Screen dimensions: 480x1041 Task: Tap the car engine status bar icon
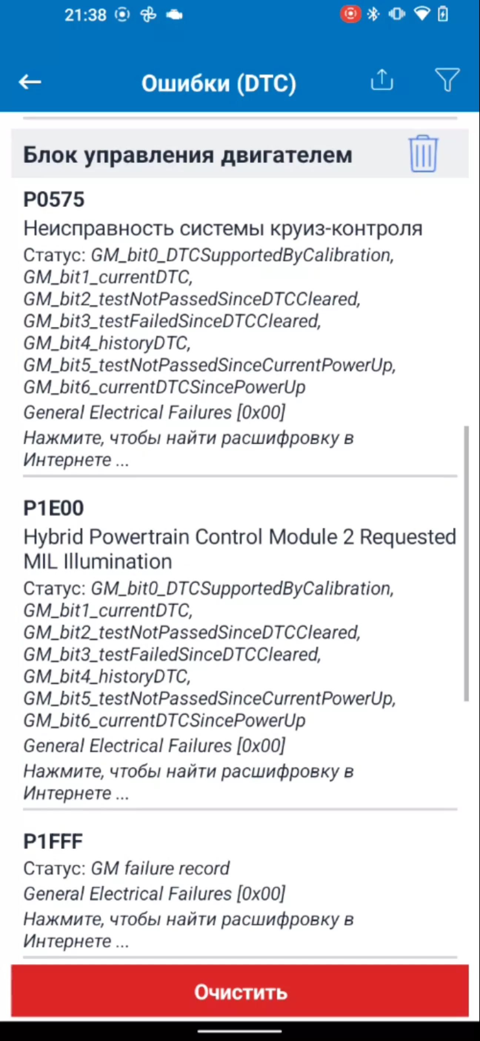pos(174,15)
